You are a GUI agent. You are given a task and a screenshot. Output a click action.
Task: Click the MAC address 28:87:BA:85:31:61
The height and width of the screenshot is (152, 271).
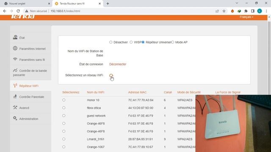[x=140, y=139]
